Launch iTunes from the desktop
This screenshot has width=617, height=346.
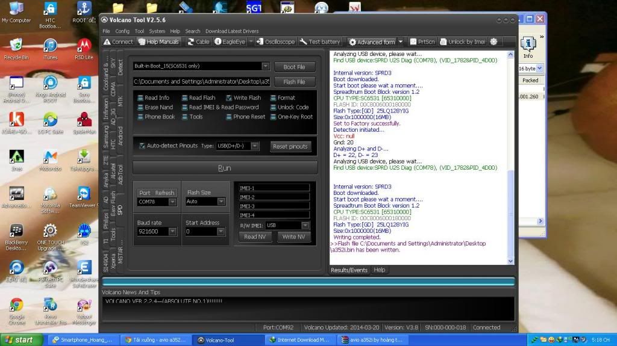point(51,49)
